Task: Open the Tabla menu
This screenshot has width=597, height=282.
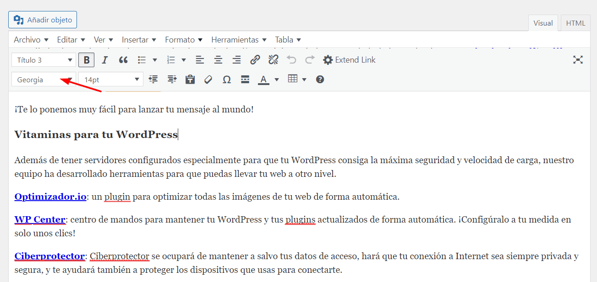Action: click(x=288, y=40)
